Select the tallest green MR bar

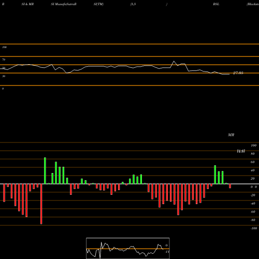(x=45, y=171)
